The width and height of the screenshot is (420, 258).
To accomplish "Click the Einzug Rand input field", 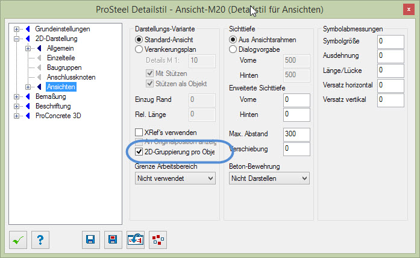I will [x=202, y=100].
